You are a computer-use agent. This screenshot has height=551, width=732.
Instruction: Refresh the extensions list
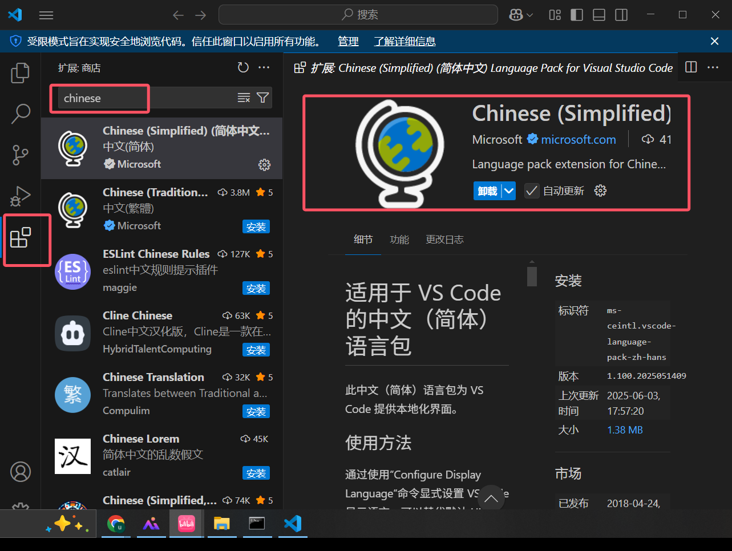[x=243, y=67]
